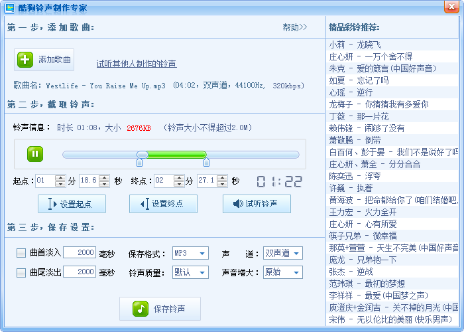Decrease the 起点 minutes with down arrow
The height and width of the screenshot is (332, 464).
[x=60, y=184]
